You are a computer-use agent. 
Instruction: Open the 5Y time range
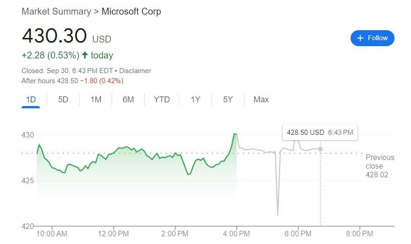point(228,100)
